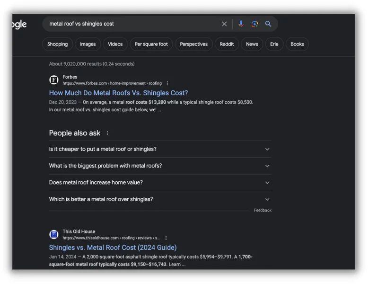Click the 'People also ask' heading
This screenshot has width=369, height=284.
[x=75, y=133]
